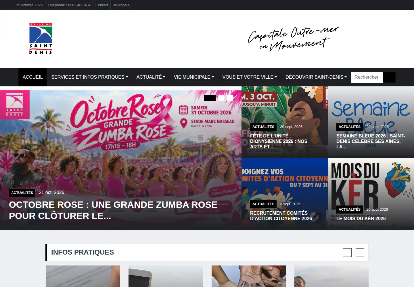Open the Infos Pratiques thumbnail showing a phone

[x=166, y=276]
